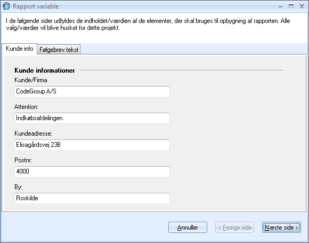Click the Annuller button
The image size is (309, 243).
[188, 227]
